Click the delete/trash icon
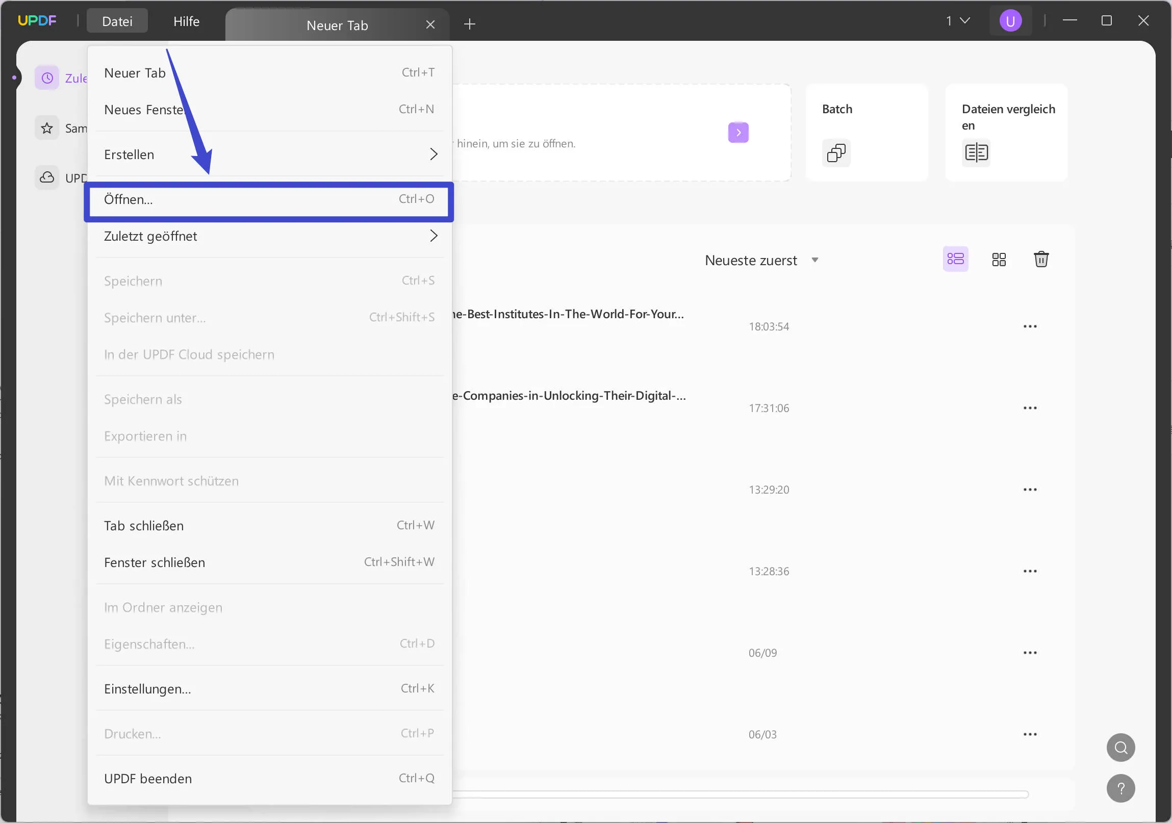Screen dimensions: 1172x823 (x=1040, y=259)
